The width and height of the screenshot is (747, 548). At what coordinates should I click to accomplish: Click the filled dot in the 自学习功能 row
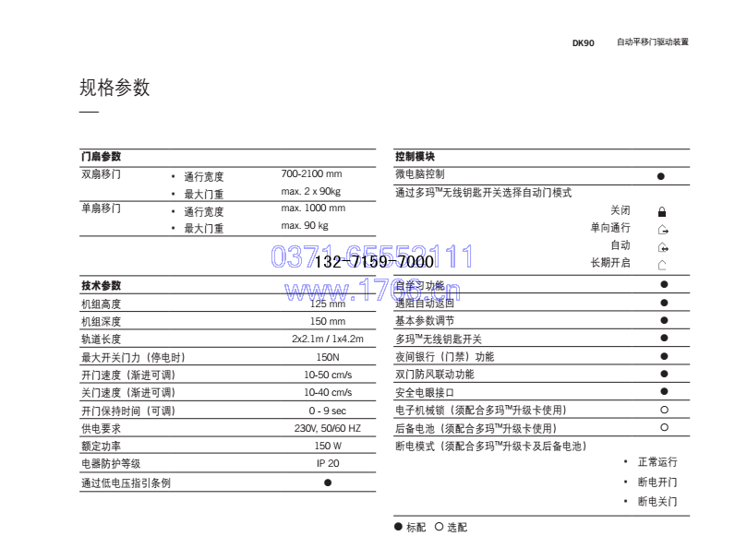664,284
